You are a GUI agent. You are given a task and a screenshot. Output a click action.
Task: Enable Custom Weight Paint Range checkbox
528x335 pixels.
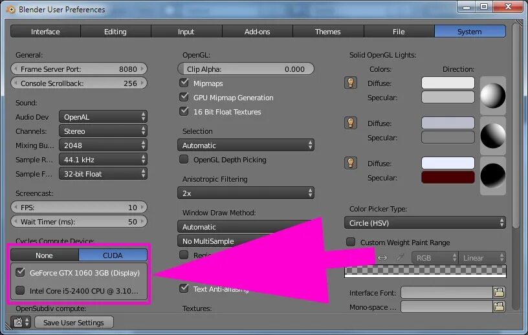(351, 242)
